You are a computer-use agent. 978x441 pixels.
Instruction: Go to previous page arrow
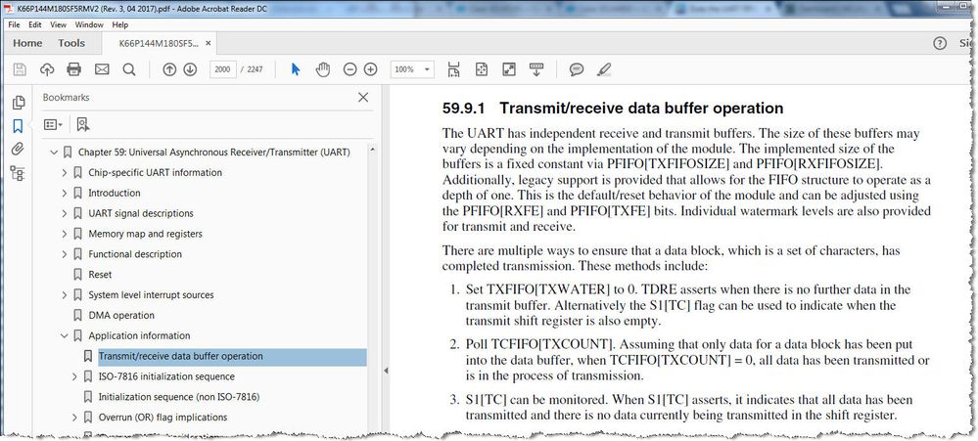click(169, 69)
